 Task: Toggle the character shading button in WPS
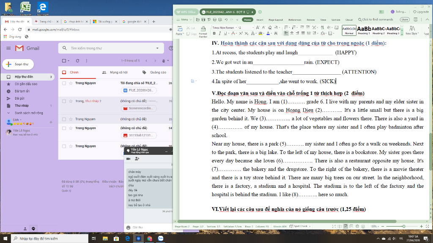coord(276,33)
